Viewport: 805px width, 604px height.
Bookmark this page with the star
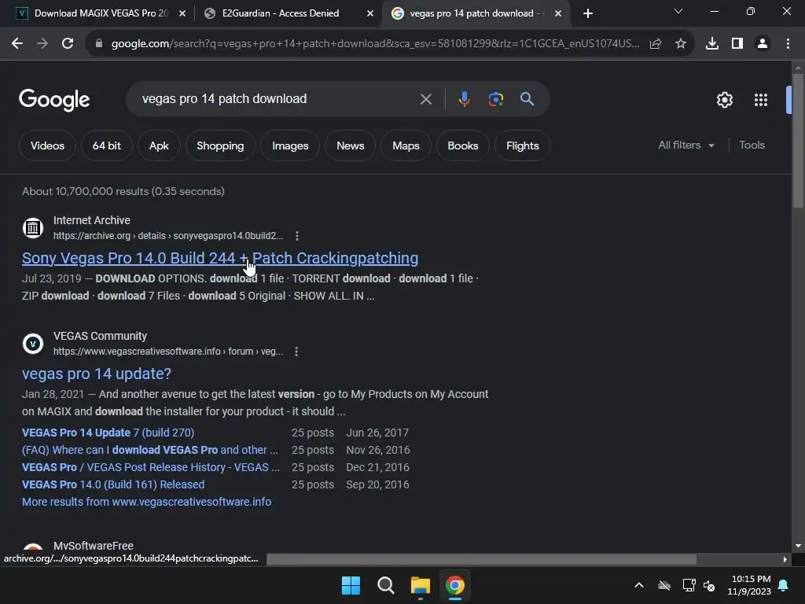[681, 44]
